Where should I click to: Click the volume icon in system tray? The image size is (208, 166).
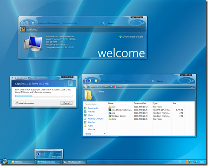[x=197, y=162]
